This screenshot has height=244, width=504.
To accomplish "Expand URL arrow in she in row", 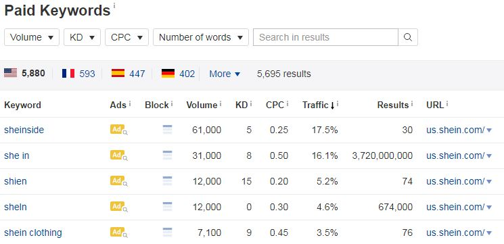I will 489,156.
